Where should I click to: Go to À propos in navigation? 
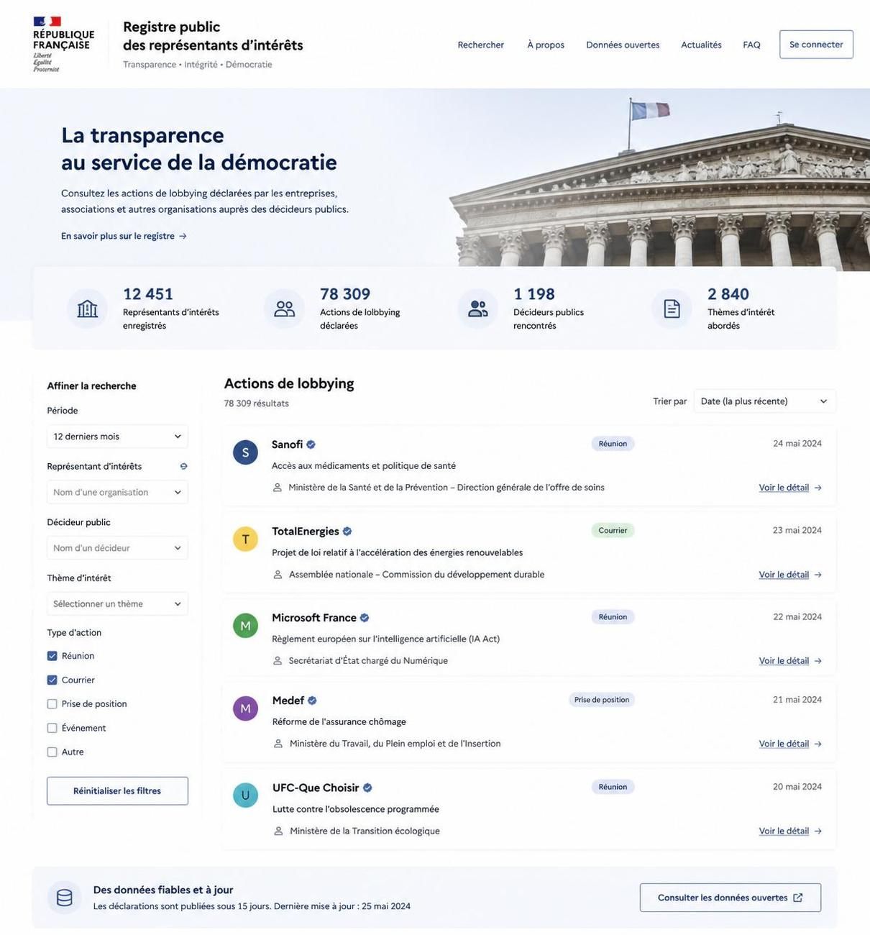(x=546, y=45)
